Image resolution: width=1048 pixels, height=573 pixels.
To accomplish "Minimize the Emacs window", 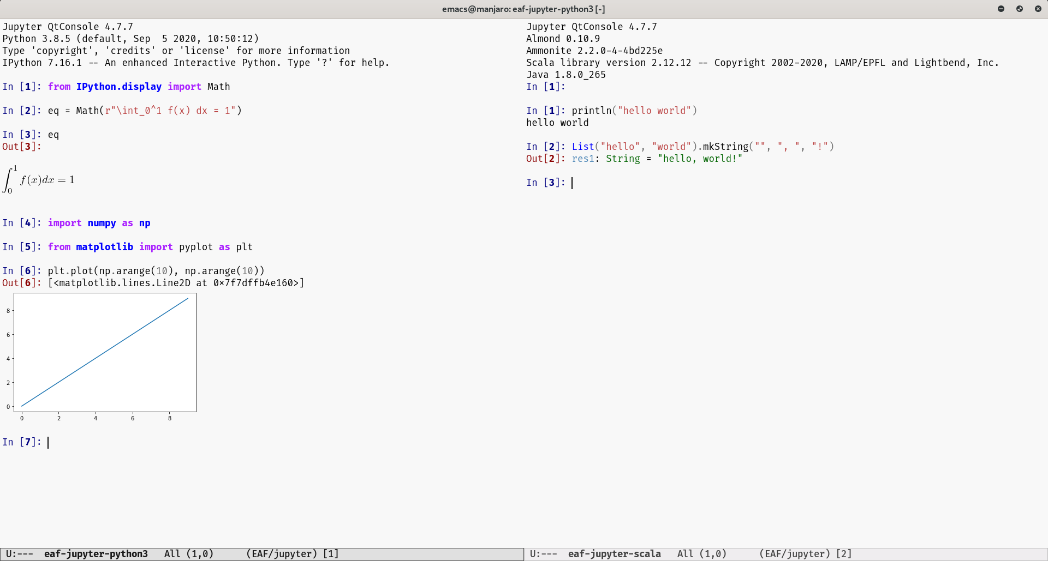I will click(x=1001, y=9).
